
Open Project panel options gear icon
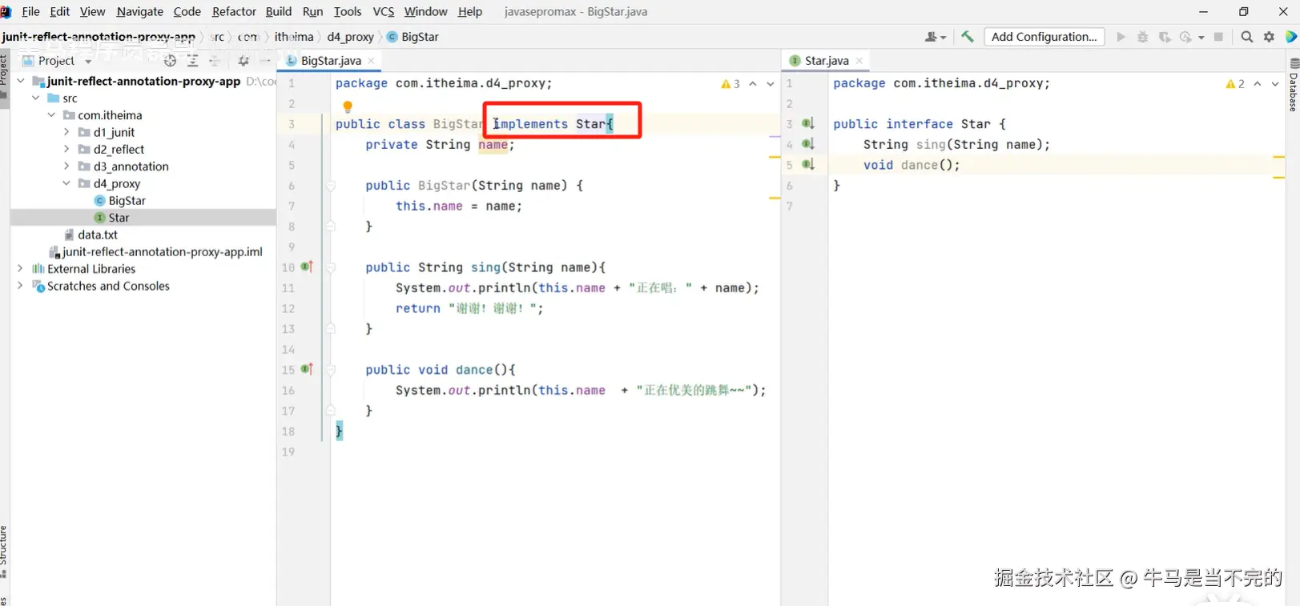click(x=243, y=61)
